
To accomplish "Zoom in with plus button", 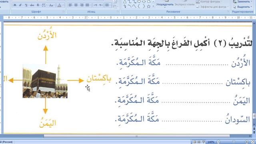I will [247, 142].
